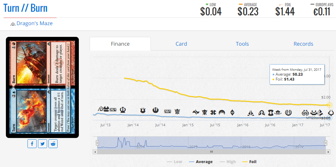
Task: Click the Jan '14 axis label
Action: point(133,125)
